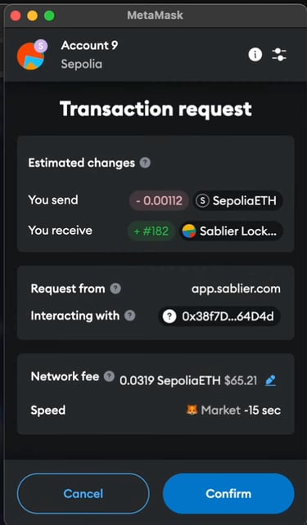Screen dimensions: 307x525
Task: Open the transaction info icon
Action: pos(255,54)
